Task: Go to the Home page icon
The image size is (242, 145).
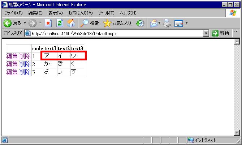Action: (x=71, y=23)
